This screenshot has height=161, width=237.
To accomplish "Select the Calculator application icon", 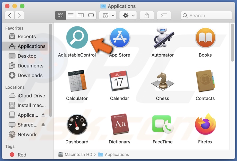I will (77, 80).
